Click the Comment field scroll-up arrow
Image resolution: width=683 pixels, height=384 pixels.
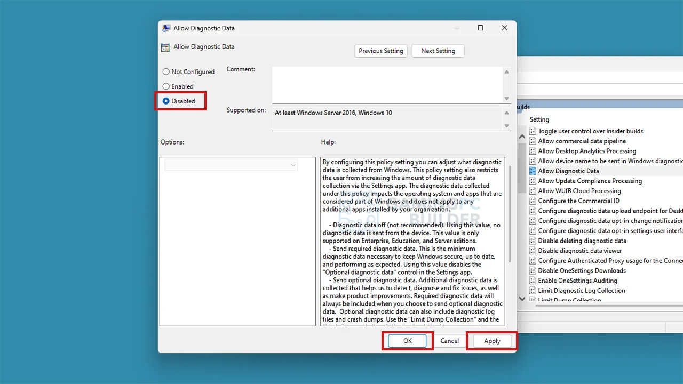(506, 71)
